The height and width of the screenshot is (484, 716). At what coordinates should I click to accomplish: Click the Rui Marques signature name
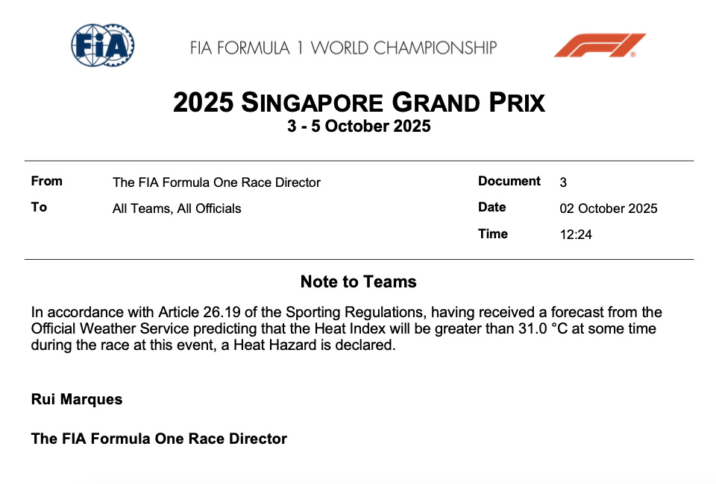pos(77,399)
